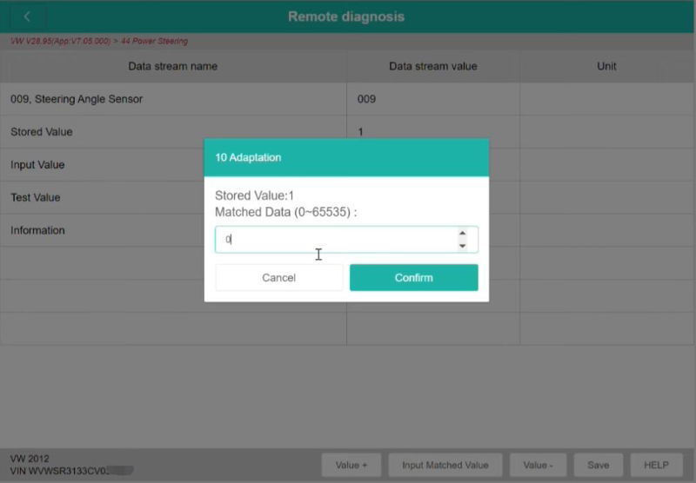Click the Value - button

click(538, 465)
